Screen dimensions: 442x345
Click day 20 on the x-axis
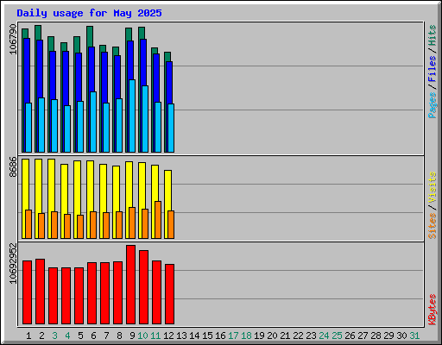(x=272, y=336)
